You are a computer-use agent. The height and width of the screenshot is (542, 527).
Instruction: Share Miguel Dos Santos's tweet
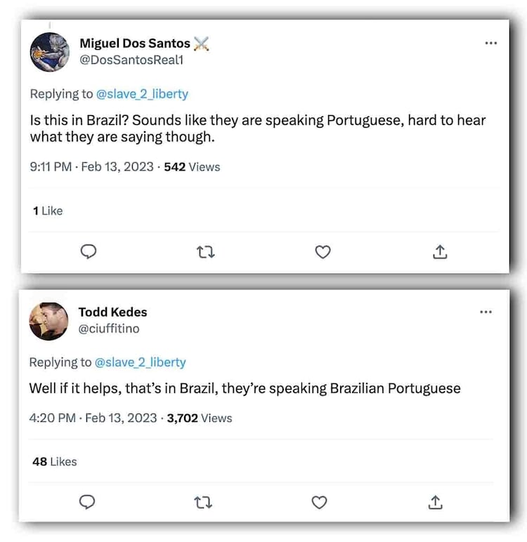click(x=440, y=251)
